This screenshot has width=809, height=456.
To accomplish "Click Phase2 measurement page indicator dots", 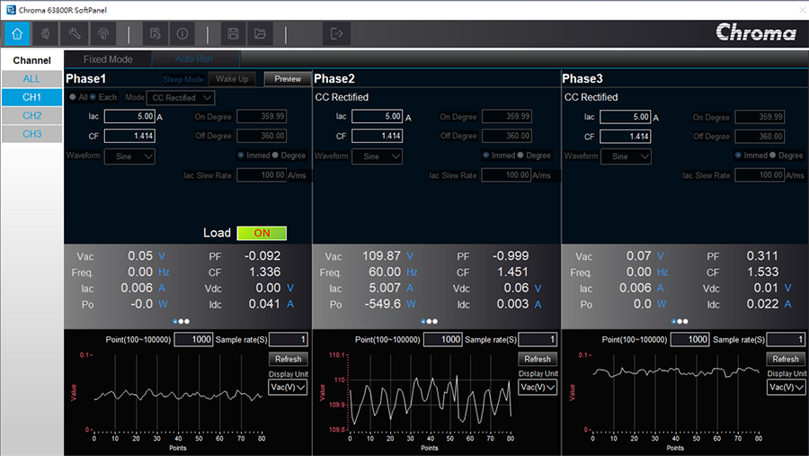I will click(430, 321).
